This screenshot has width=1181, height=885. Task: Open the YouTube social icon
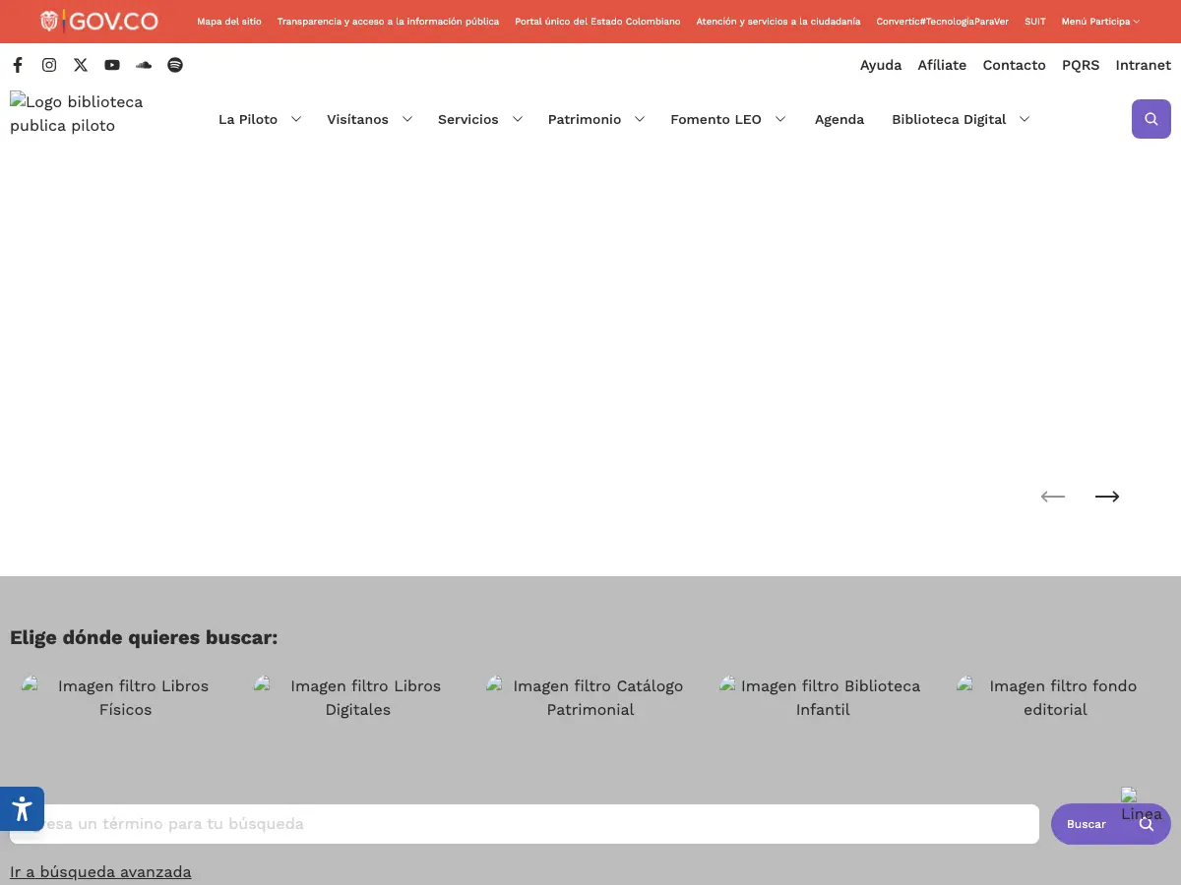coord(112,65)
